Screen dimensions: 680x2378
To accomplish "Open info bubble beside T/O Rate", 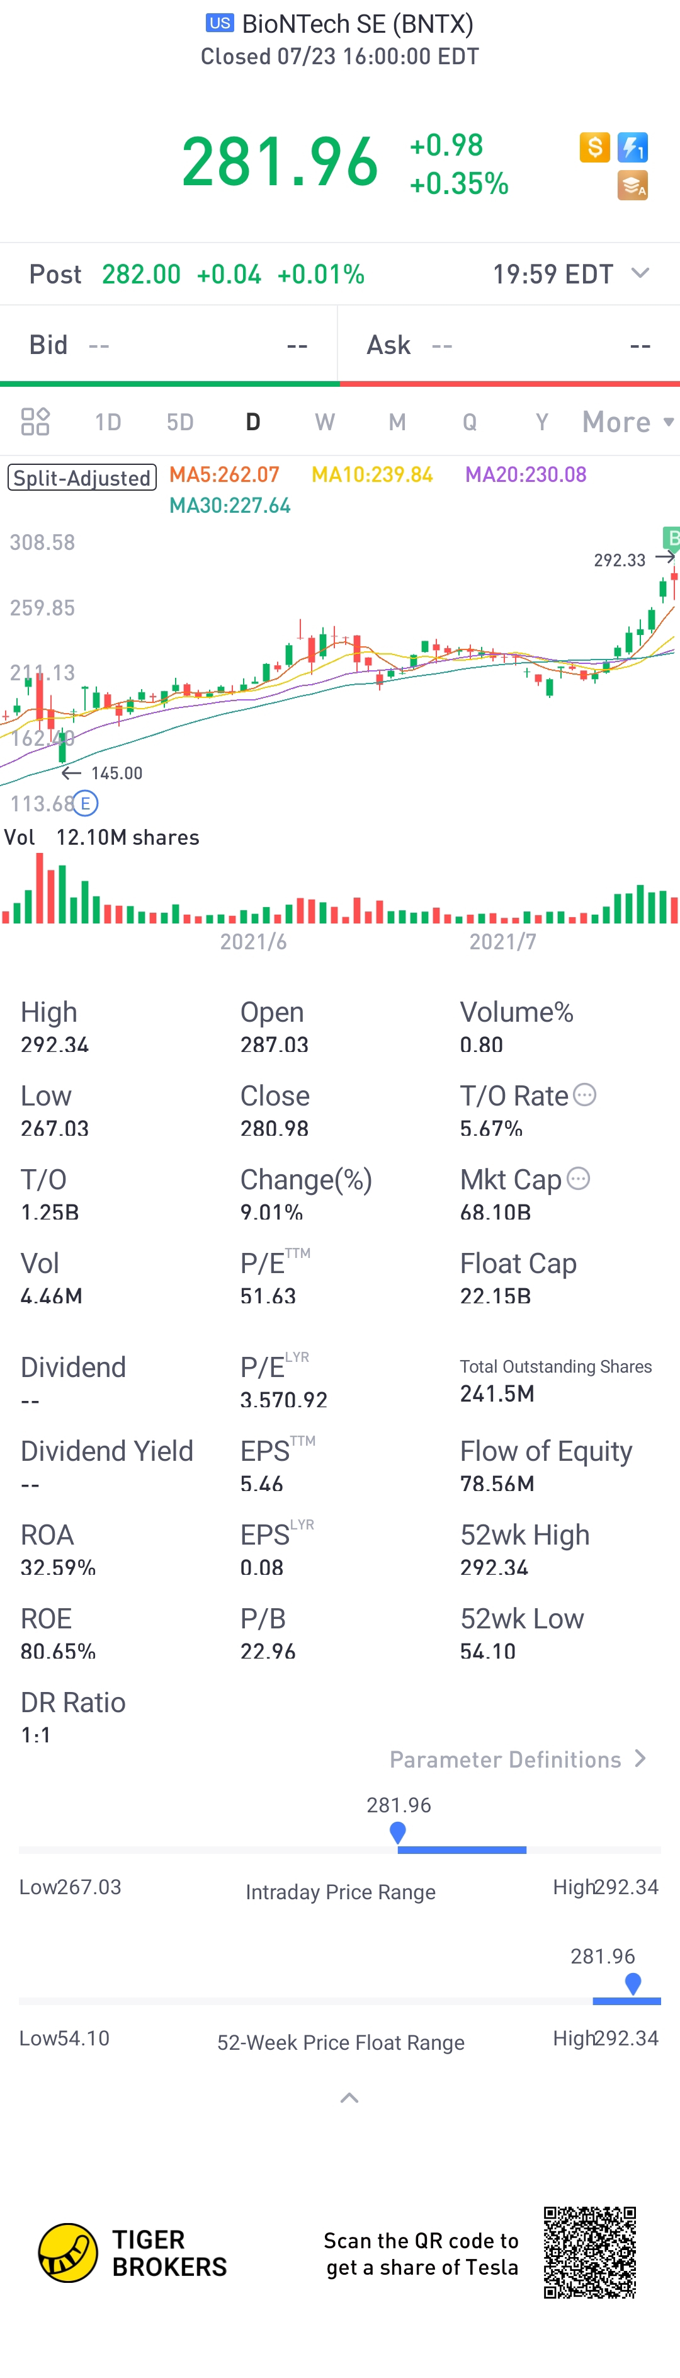I will point(585,1095).
